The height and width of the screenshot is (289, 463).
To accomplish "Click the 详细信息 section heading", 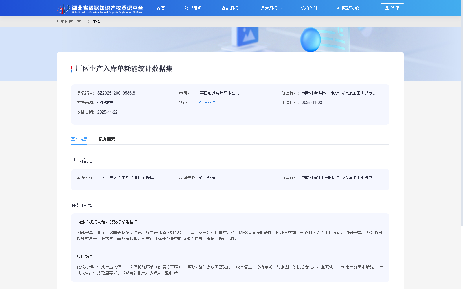I will pyautogui.click(x=82, y=205).
